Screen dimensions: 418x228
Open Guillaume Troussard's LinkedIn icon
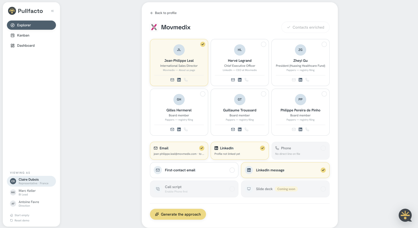pyautogui.click(x=240, y=129)
